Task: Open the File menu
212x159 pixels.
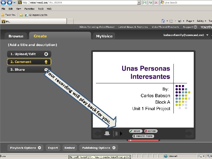Action: tap(3, 9)
